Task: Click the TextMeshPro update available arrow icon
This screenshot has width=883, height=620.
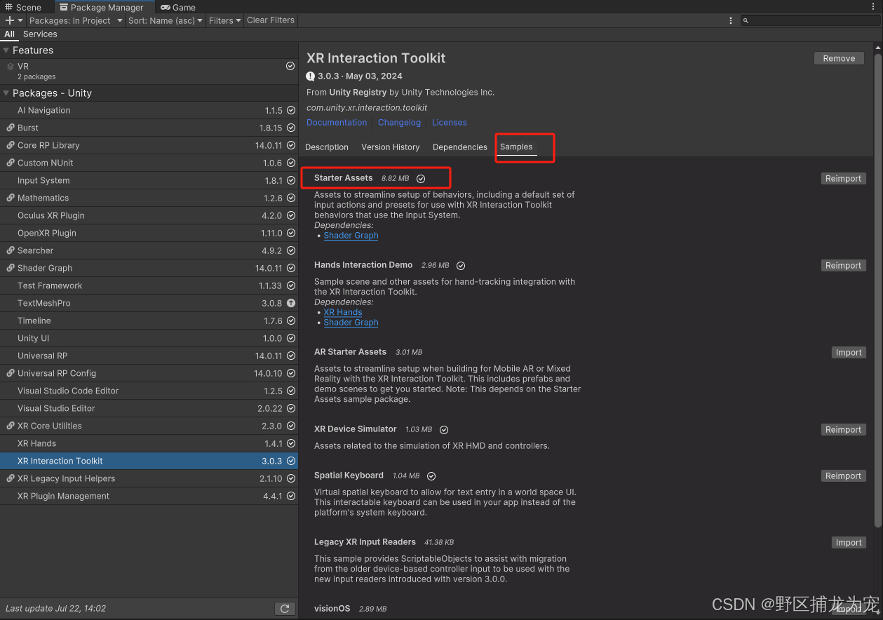Action: click(290, 303)
